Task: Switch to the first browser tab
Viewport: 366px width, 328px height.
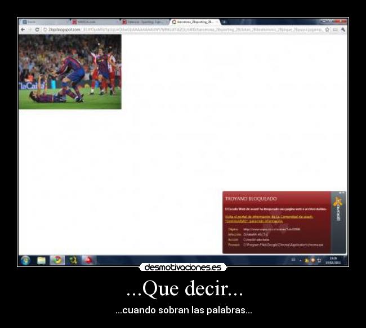Action: [x=44, y=22]
